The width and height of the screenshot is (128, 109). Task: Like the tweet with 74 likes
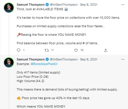point(76,50)
